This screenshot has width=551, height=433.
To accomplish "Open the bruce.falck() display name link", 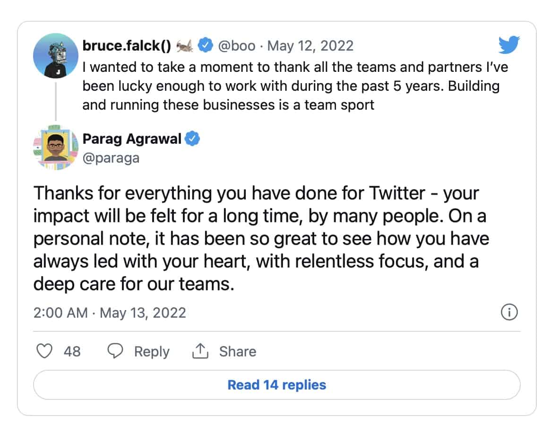I will pos(126,46).
